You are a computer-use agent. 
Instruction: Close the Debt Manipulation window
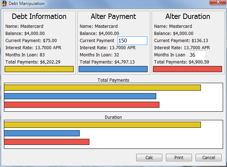217,3
